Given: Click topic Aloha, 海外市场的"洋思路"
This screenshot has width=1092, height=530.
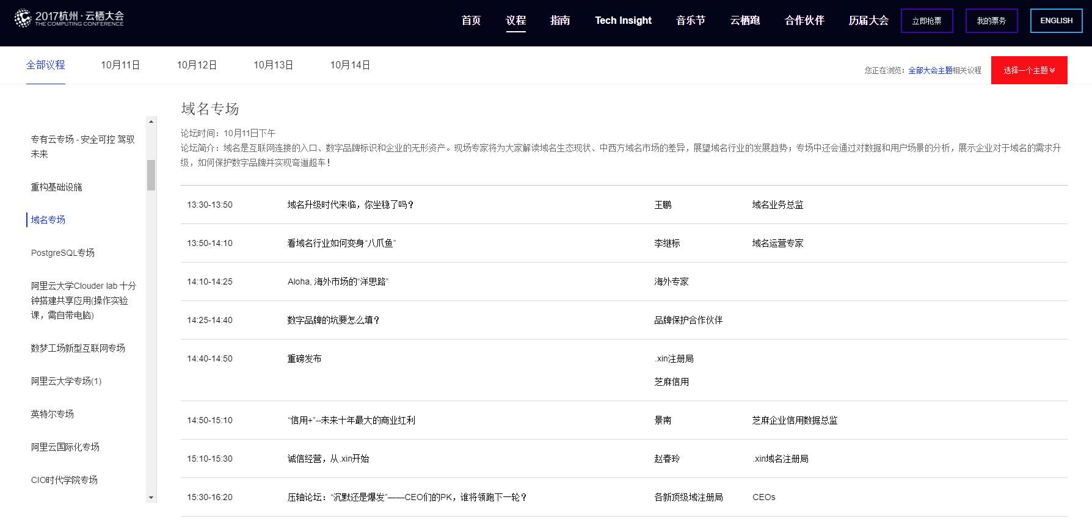Looking at the screenshot, I should point(338,281).
